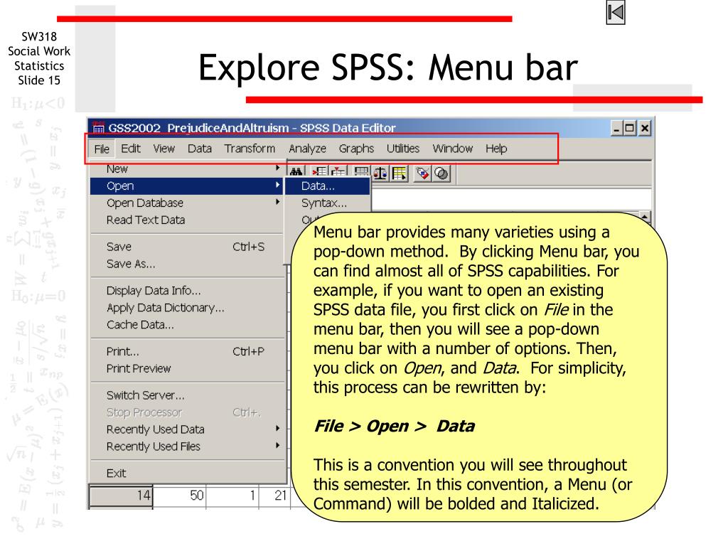Select the cell containing 21
Image resolution: width=728 pixels, height=546 pixels.
(x=275, y=496)
